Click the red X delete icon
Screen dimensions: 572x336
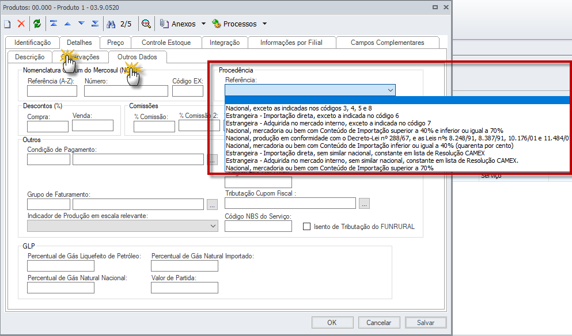pyautogui.click(x=21, y=24)
